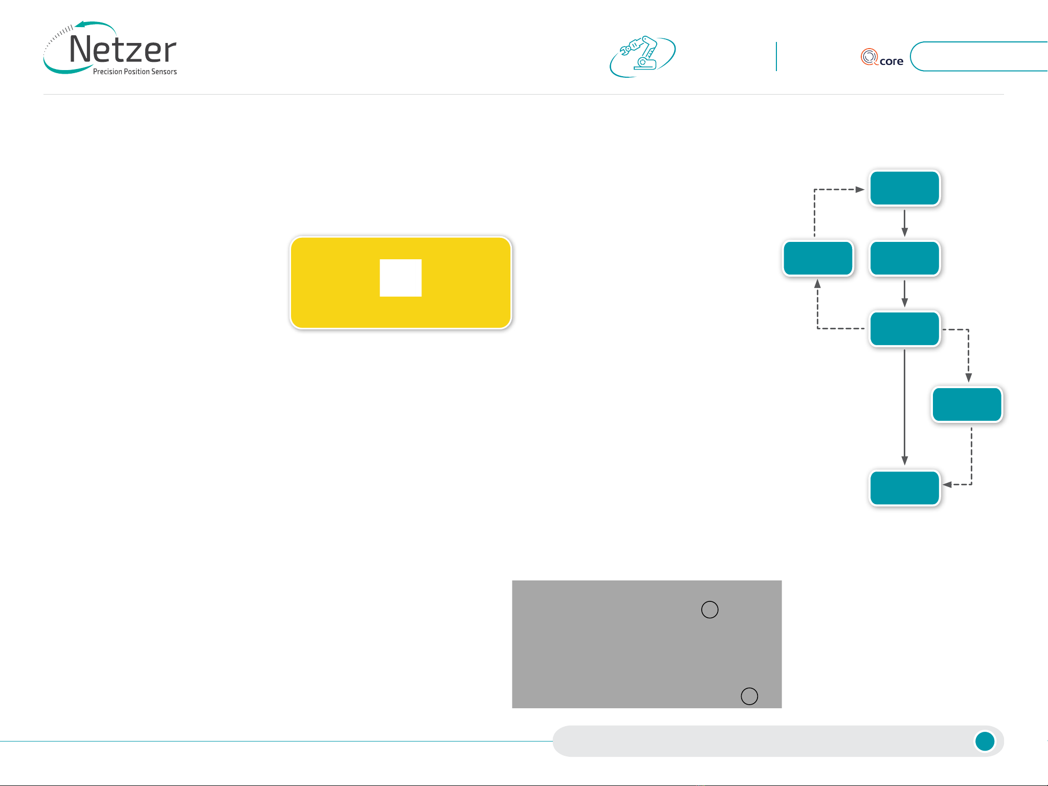Screen dimensions: 1048x786
Task: Click the teal robotic arm icon
Action: (642, 56)
